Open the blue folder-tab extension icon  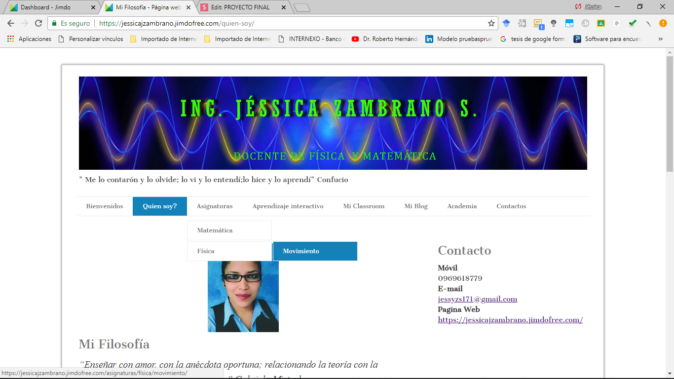569,23
